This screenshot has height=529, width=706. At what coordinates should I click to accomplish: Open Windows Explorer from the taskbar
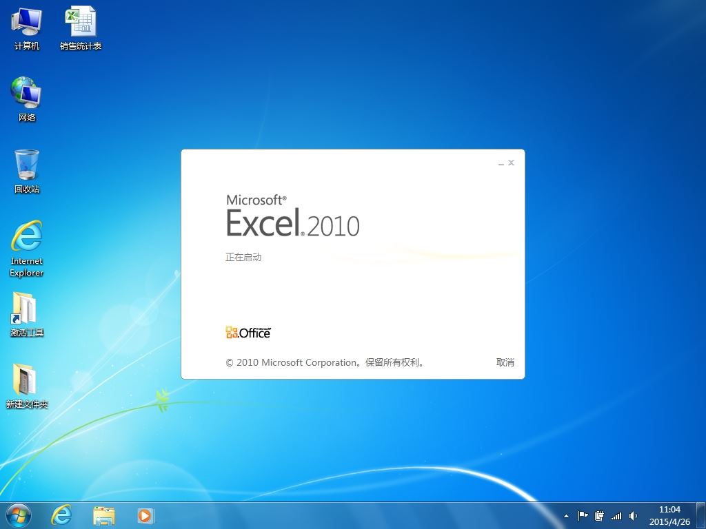[103, 515]
